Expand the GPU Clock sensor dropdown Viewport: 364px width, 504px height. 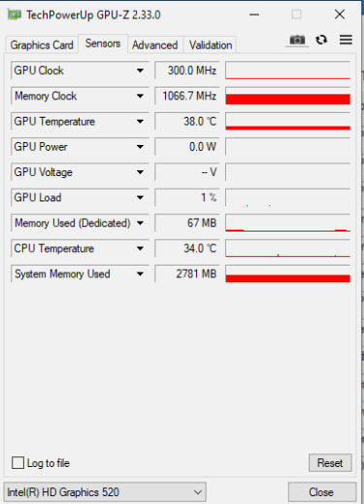[x=140, y=71]
